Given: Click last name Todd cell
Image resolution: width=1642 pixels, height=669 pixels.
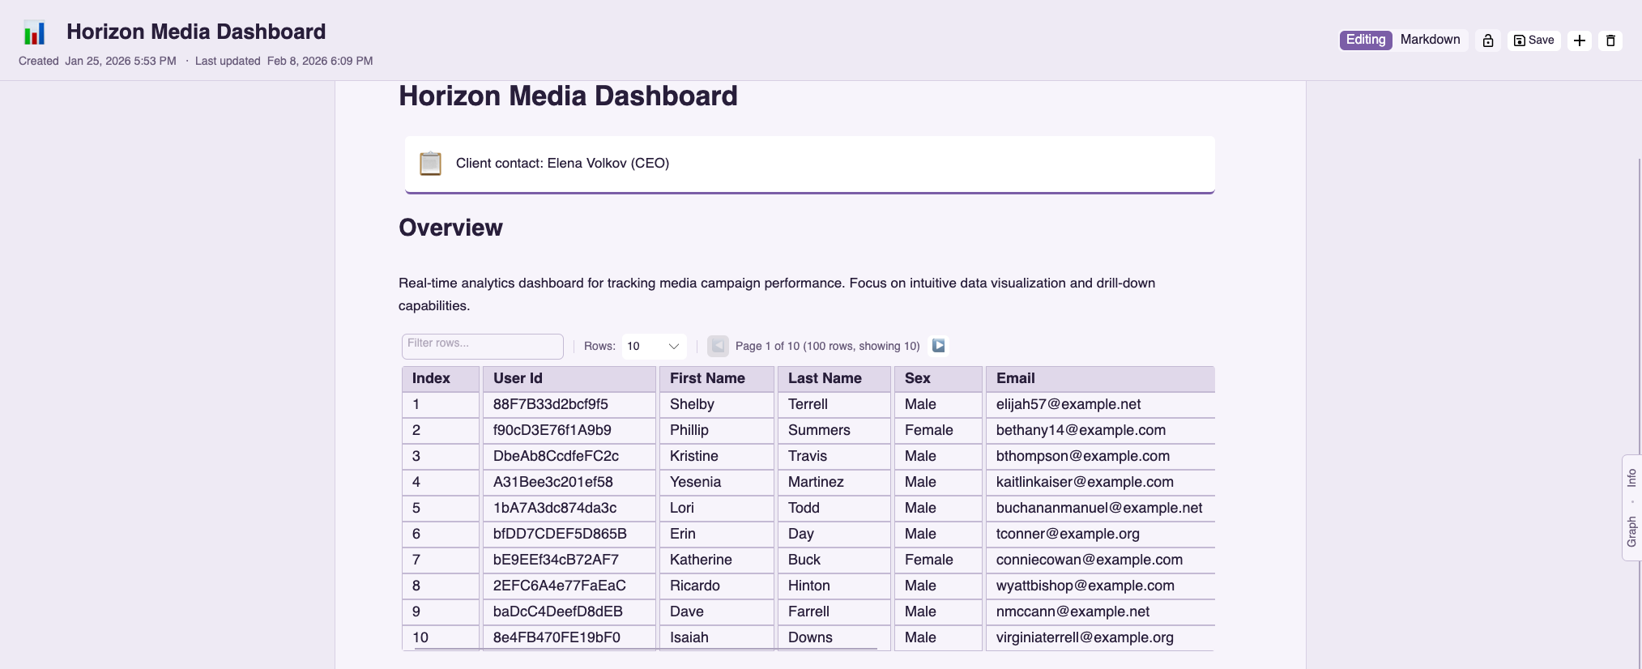Looking at the screenshot, I should (834, 508).
